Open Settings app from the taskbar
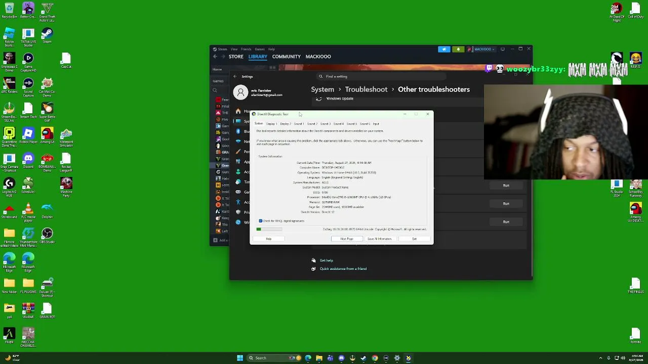648x364 pixels. click(397, 358)
